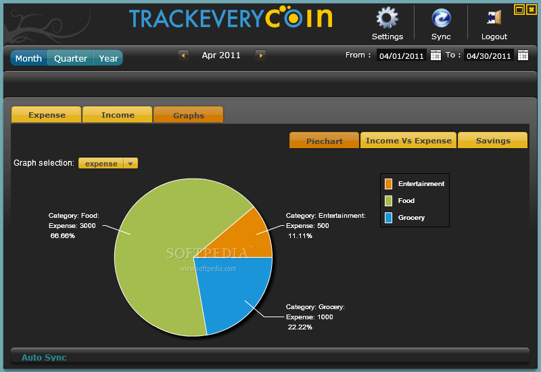
Task: Go to previous month arrow
Action: point(183,55)
